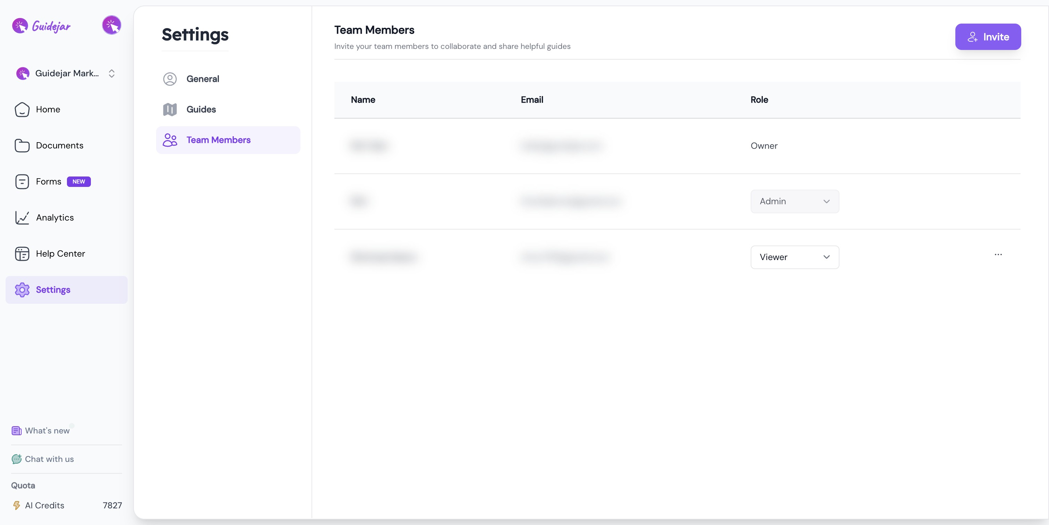The width and height of the screenshot is (1049, 525).
Task: Click the Invite button
Action: (988, 37)
